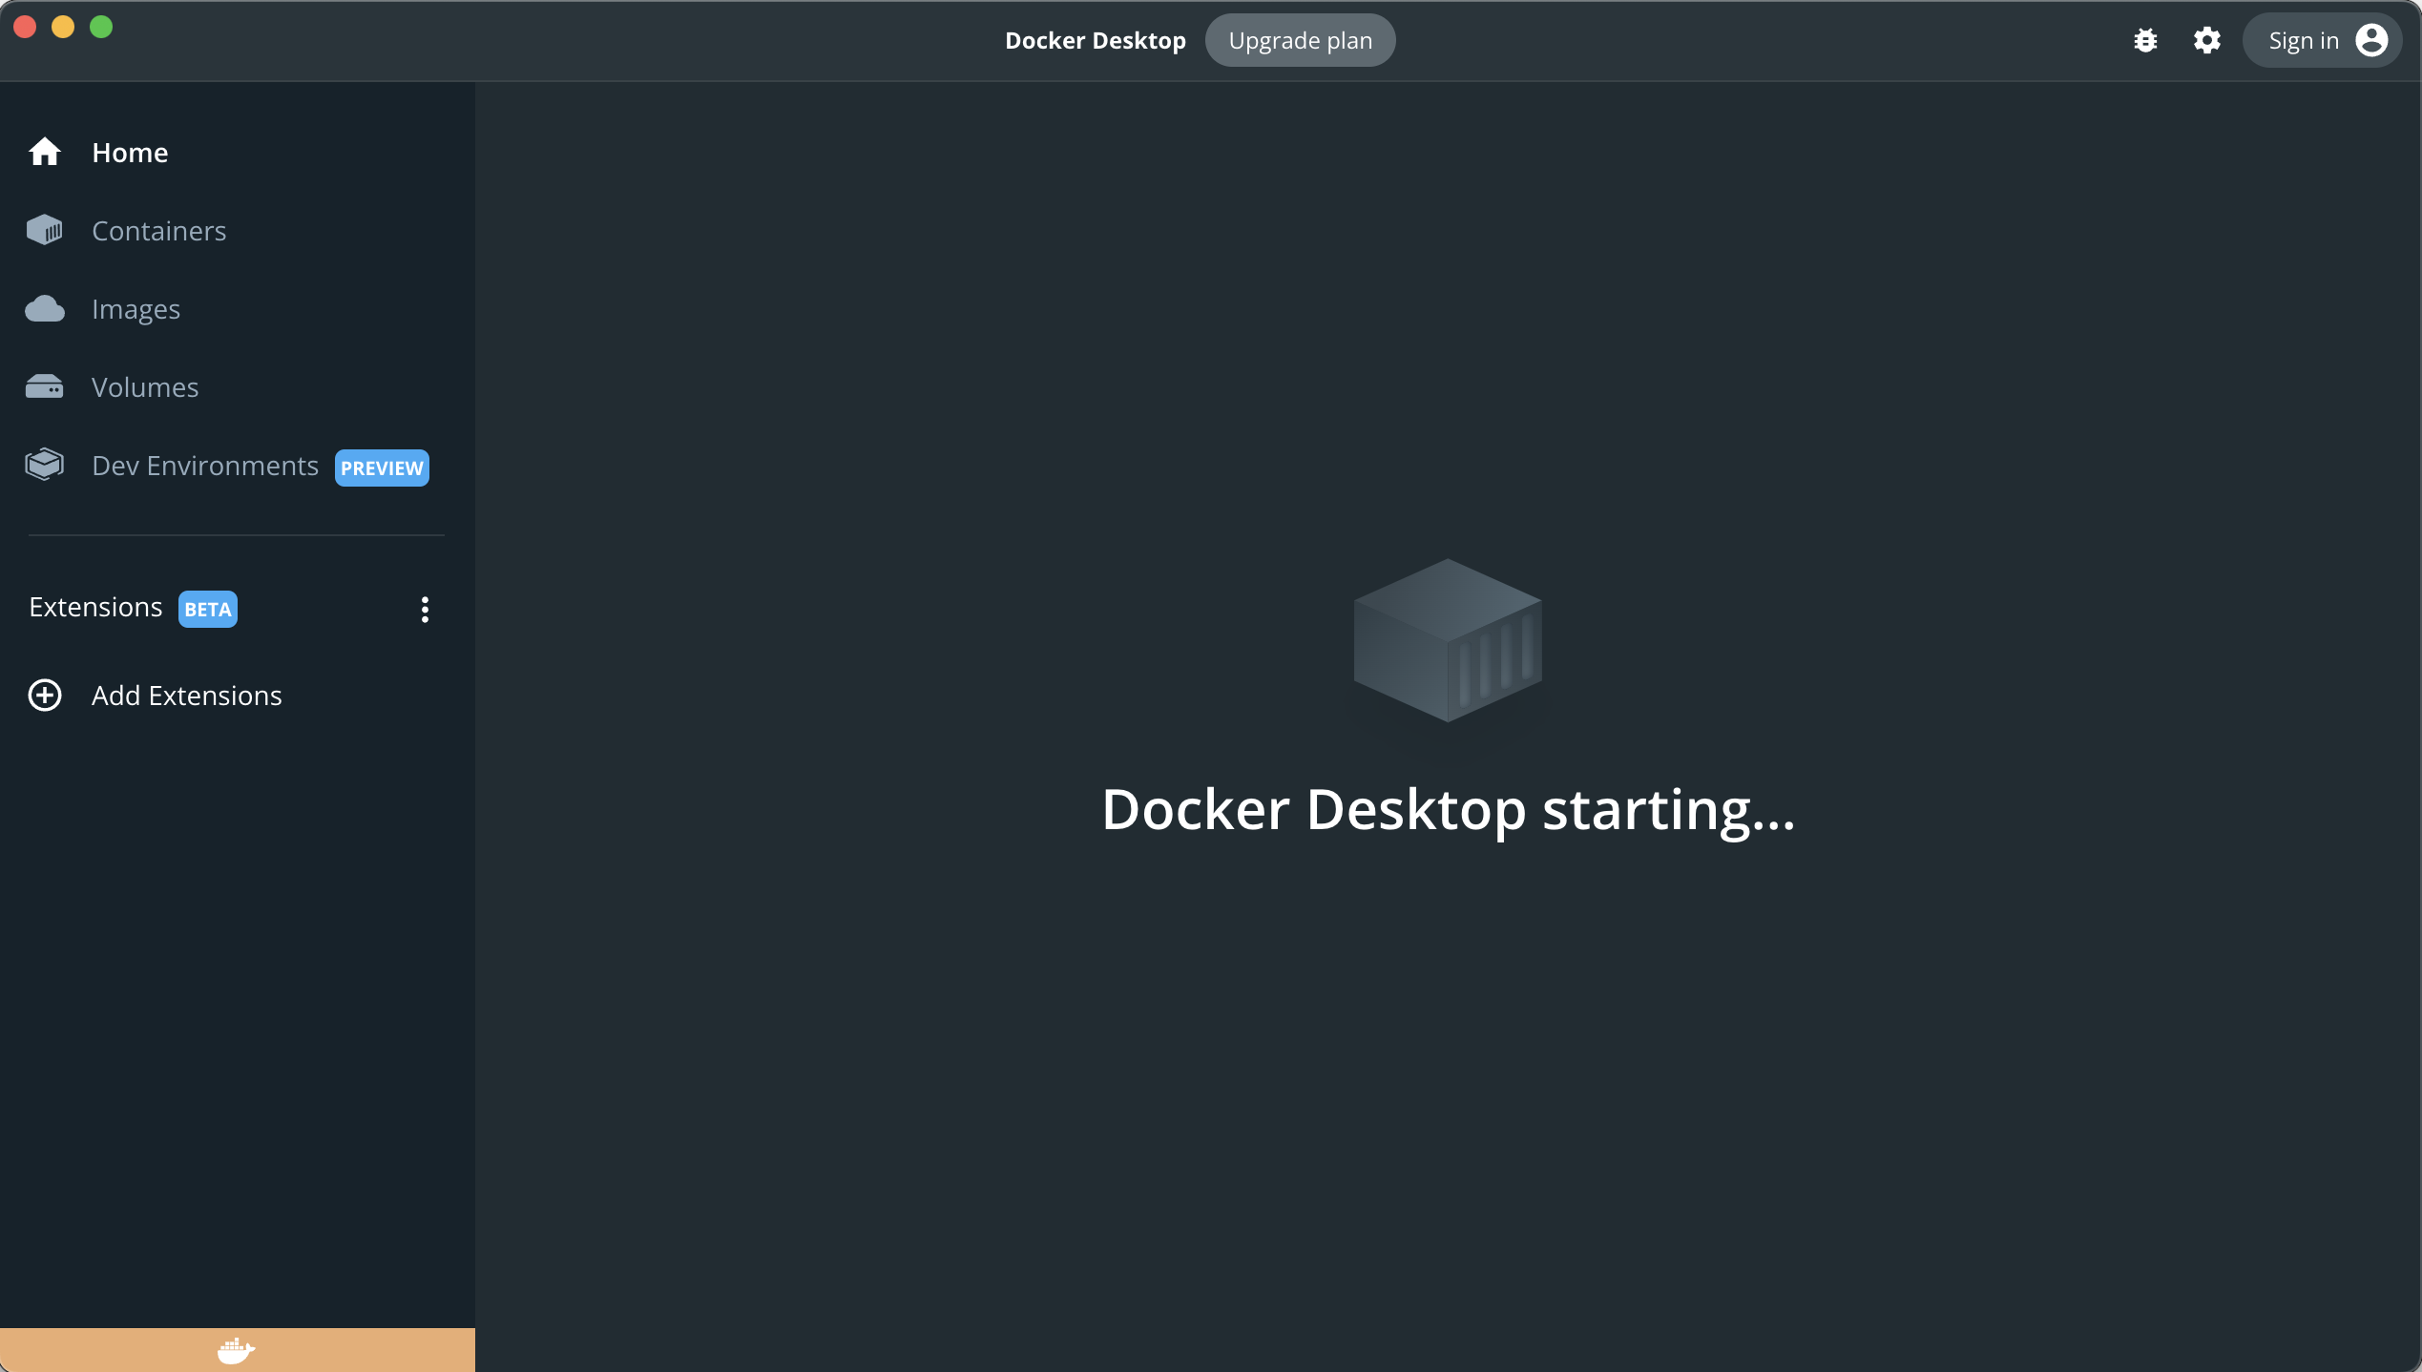Click the Upgrade plan button
The image size is (2422, 1372).
click(x=1300, y=40)
